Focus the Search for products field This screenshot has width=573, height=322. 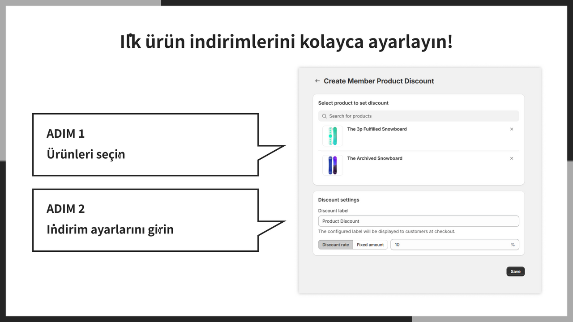[x=419, y=116]
